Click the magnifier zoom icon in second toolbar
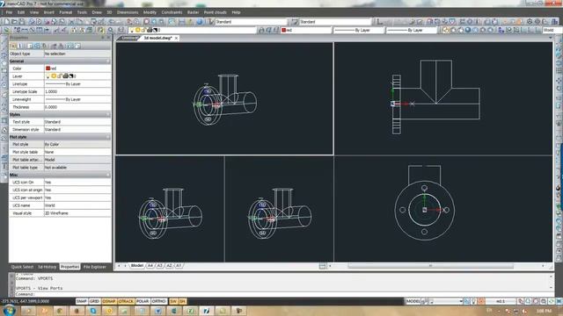 111,31
